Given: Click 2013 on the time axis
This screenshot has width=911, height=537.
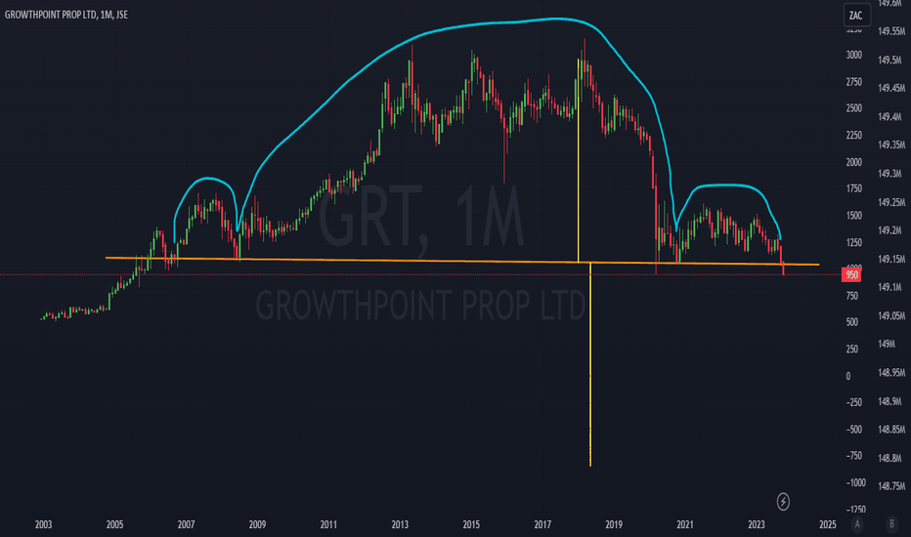Looking at the screenshot, I should pos(400,525).
